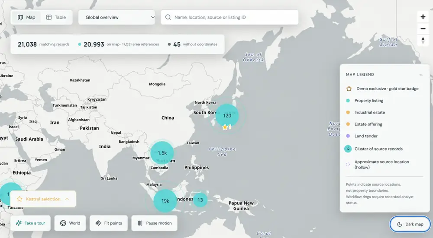Click the Saudi Arabia map label
Image resolution: width=433 pixels, height=238 pixels.
[x=29, y=139]
